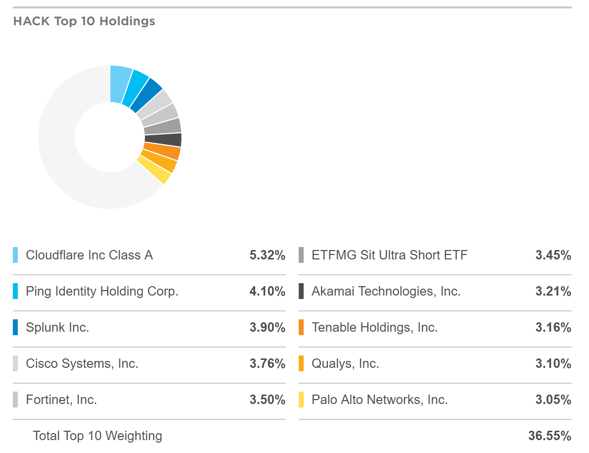Click the Akamai dark charcoal legend swatch
The width and height of the screenshot is (589, 453).
(301, 291)
